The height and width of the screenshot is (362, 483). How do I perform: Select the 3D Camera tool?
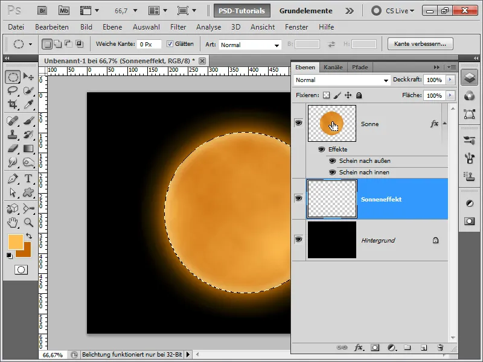tap(28, 208)
